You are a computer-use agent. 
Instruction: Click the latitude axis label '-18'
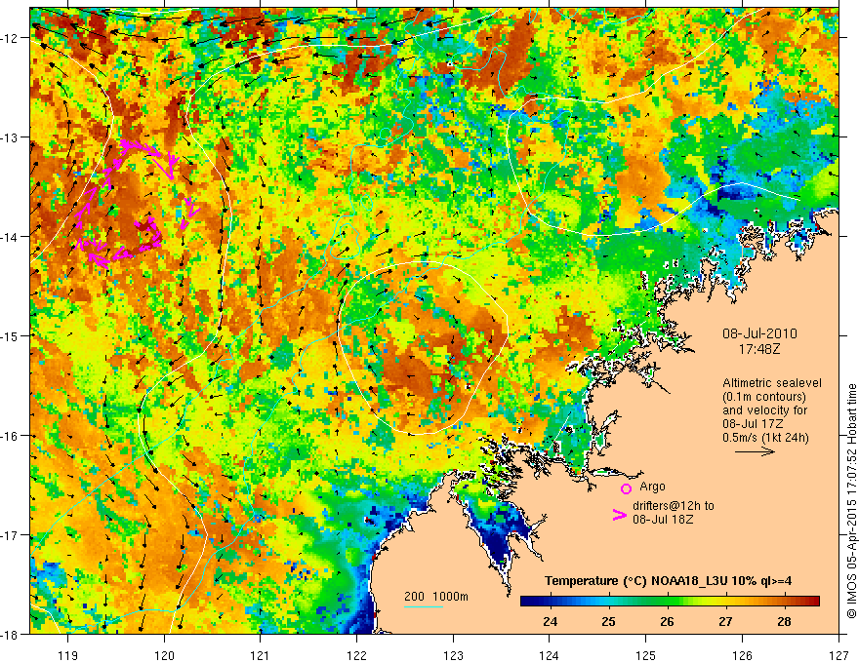[x=11, y=635]
